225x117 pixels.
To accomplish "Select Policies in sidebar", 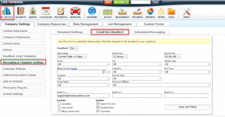I will [23, 50].
